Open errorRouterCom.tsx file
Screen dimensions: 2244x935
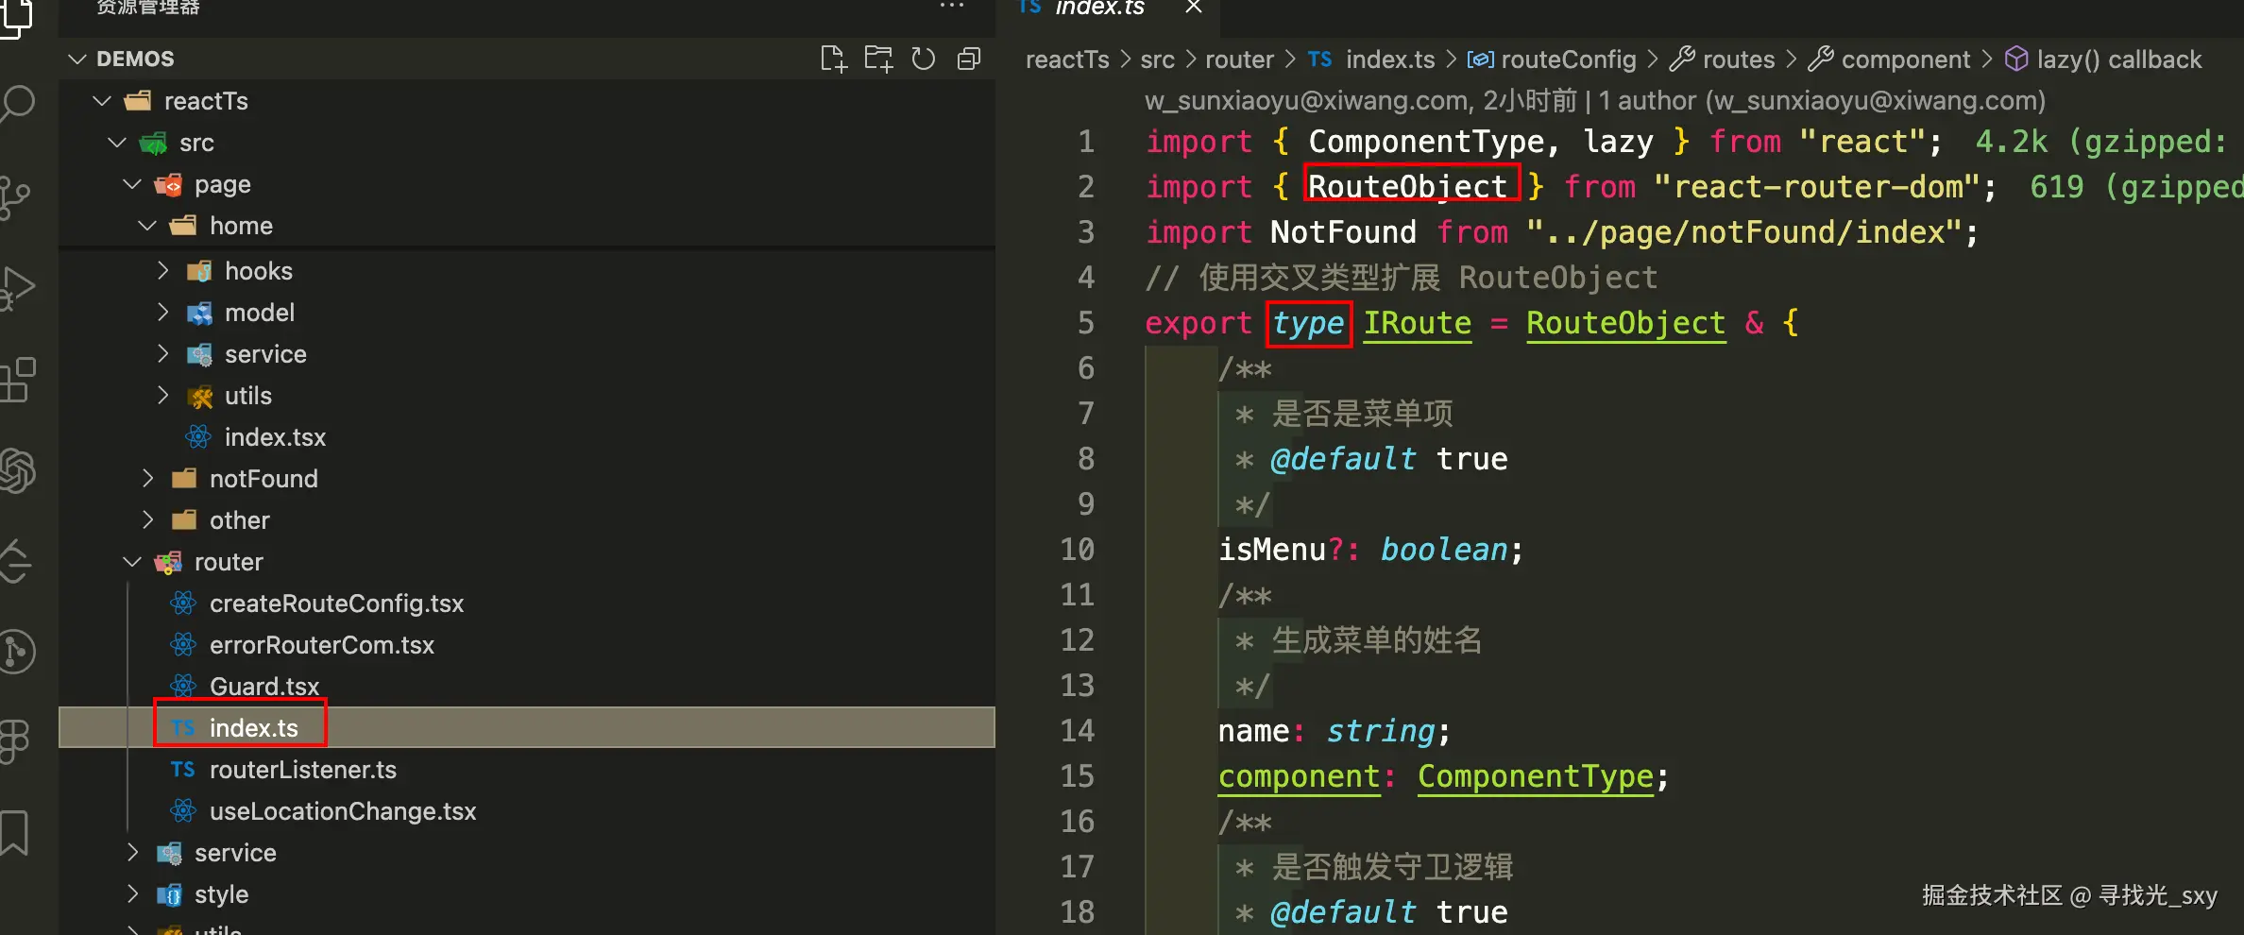(322, 645)
